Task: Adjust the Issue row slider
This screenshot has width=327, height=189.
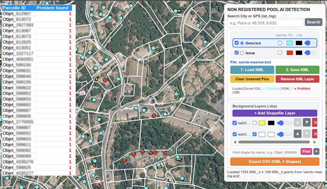Action: tap(310, 53)
